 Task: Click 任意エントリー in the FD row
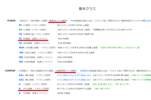[x=41, y=43]
